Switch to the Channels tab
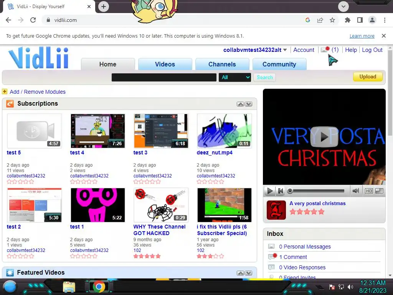 click(x=222, y=64)
